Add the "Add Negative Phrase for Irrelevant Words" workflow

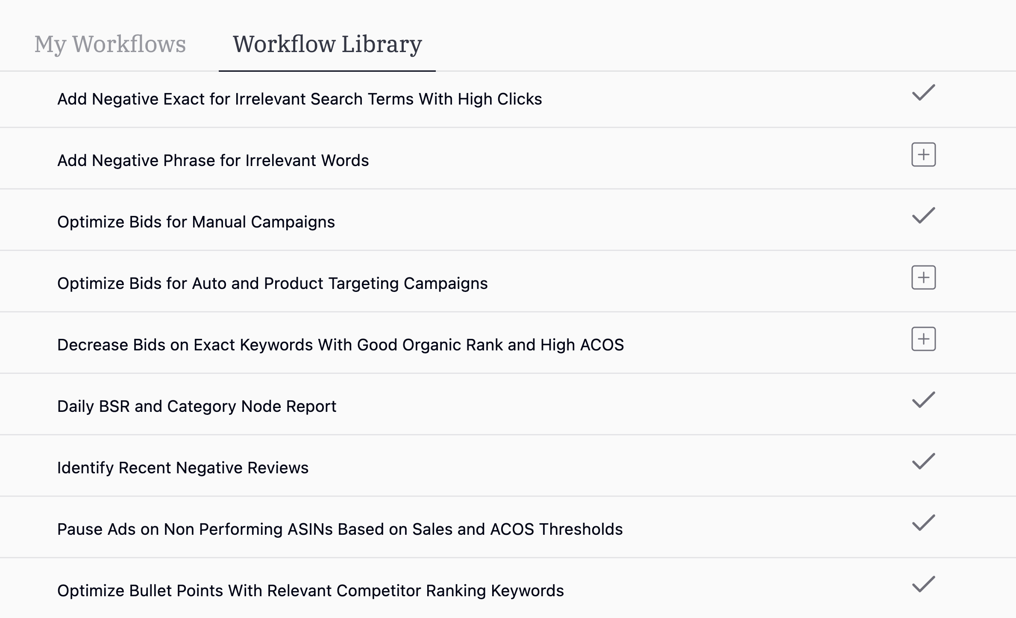[923, 154]
